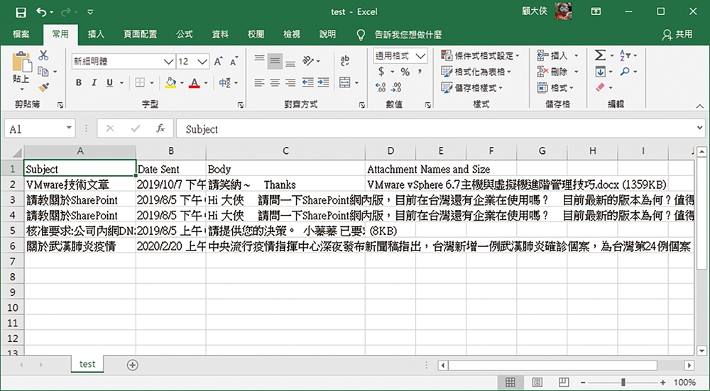This screenshot has height=391, width=710.
Task: Click 告訴我您想做什麼 search box
Action: point(408,34)
